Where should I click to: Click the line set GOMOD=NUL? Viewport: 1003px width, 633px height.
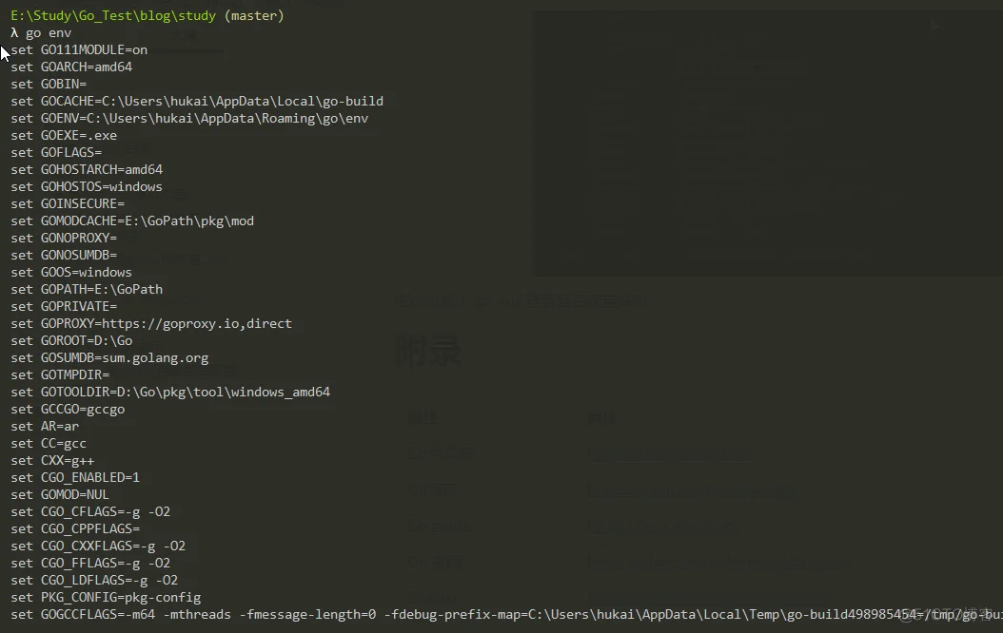[x=60, y=494]
